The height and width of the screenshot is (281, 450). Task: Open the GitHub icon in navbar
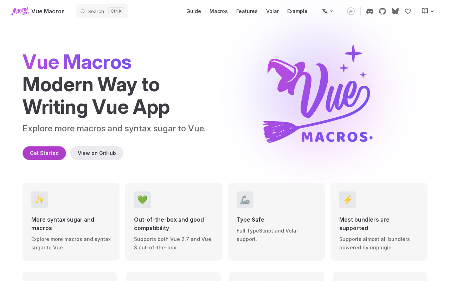[x=382, y=11]
